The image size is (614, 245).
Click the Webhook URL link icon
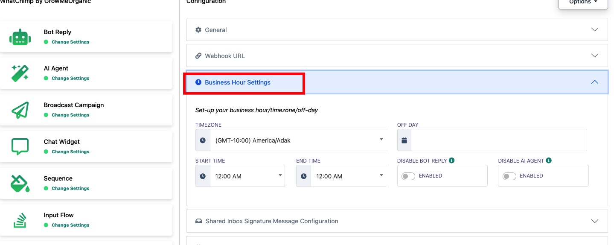[x=198, y=56]
